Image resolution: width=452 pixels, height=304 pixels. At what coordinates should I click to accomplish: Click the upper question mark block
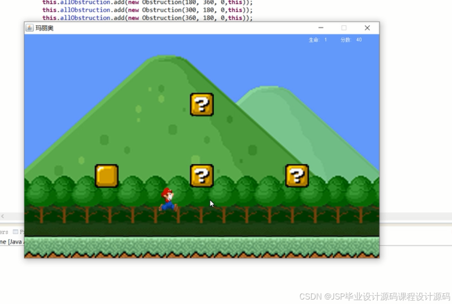[202, 104]
